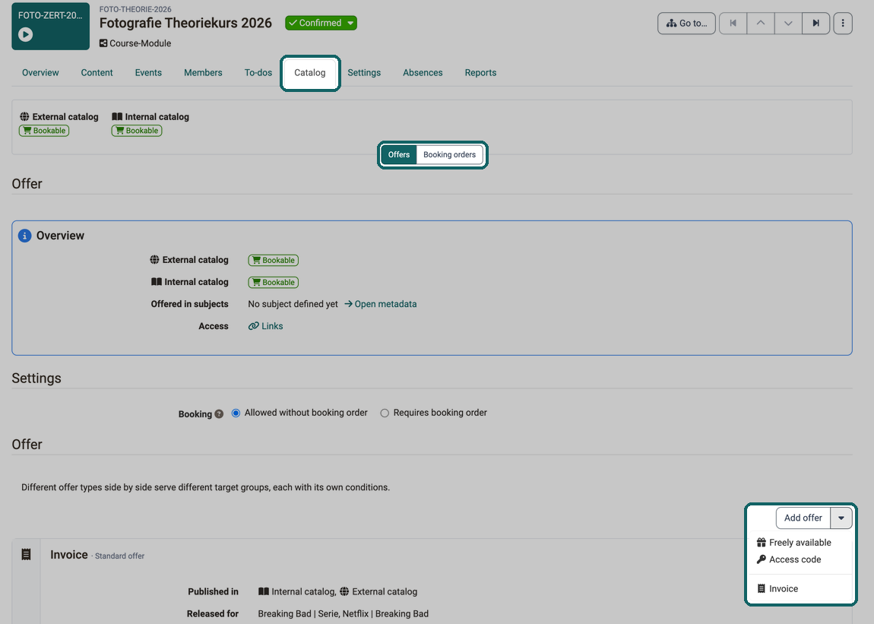Open the Members tab

pyautogui.click(x=203, y=73)
